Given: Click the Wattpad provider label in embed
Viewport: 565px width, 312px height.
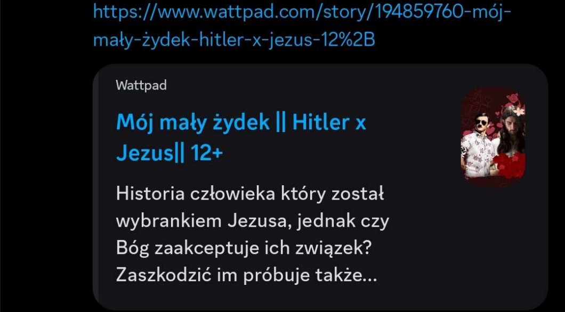Looking at the screenshot, I should pos(141,86).
